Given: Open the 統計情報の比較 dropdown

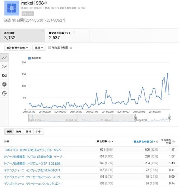Looking at the screenshot, I should tap(17, 48).
